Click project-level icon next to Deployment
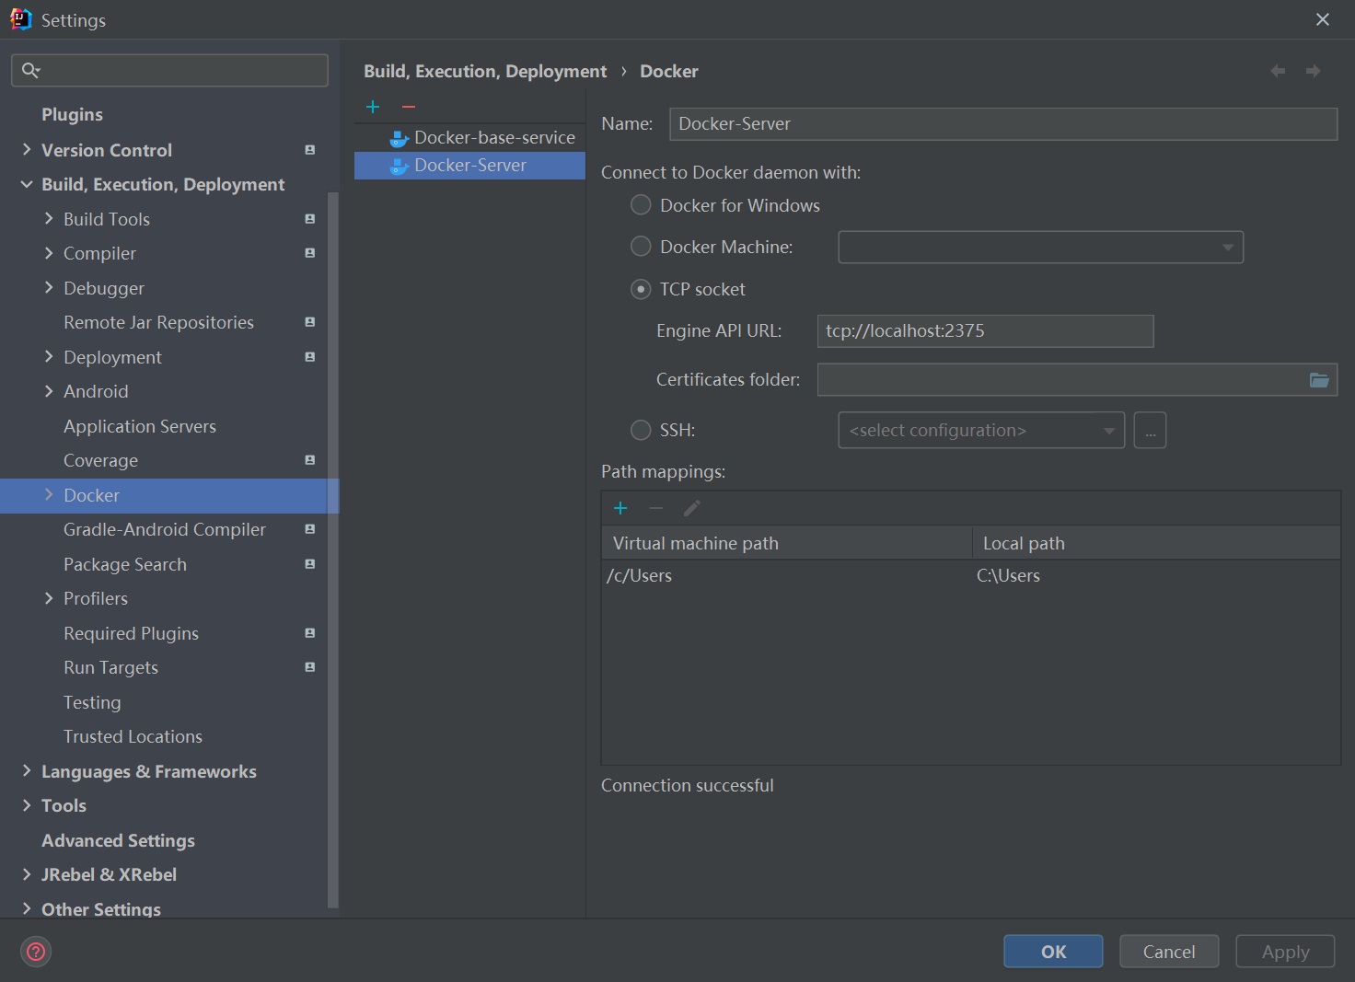This screenshot has height=982, width=1355. tap(310, 357)
